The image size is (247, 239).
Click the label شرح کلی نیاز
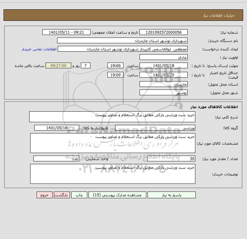226,117
